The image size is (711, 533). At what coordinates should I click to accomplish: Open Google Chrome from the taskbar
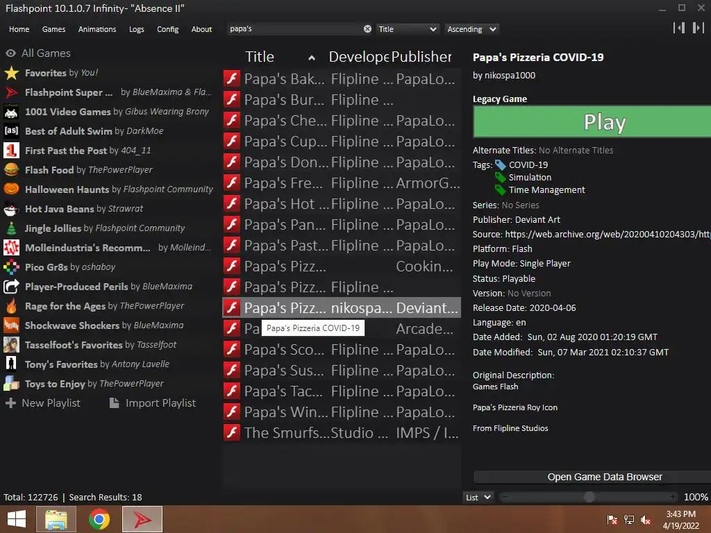[x=99, y=519]
